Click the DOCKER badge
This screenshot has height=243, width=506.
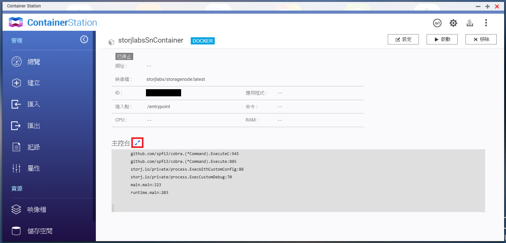[x=203, y=41]
